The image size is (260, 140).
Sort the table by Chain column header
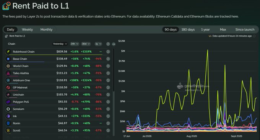click(x=11, y=44)
